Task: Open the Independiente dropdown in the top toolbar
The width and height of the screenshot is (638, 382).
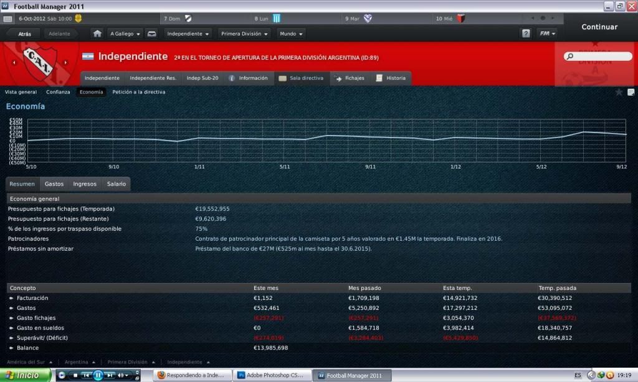Action: tap(188, 34)
